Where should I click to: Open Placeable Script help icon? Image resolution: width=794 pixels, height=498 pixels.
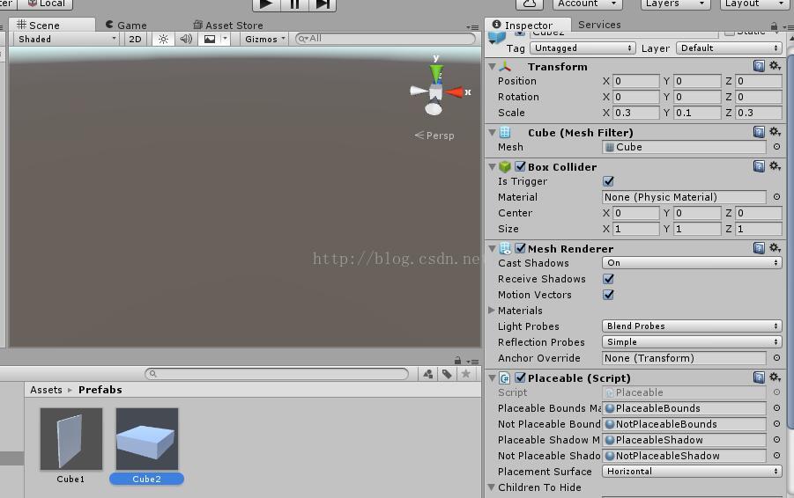coord(759,377)
